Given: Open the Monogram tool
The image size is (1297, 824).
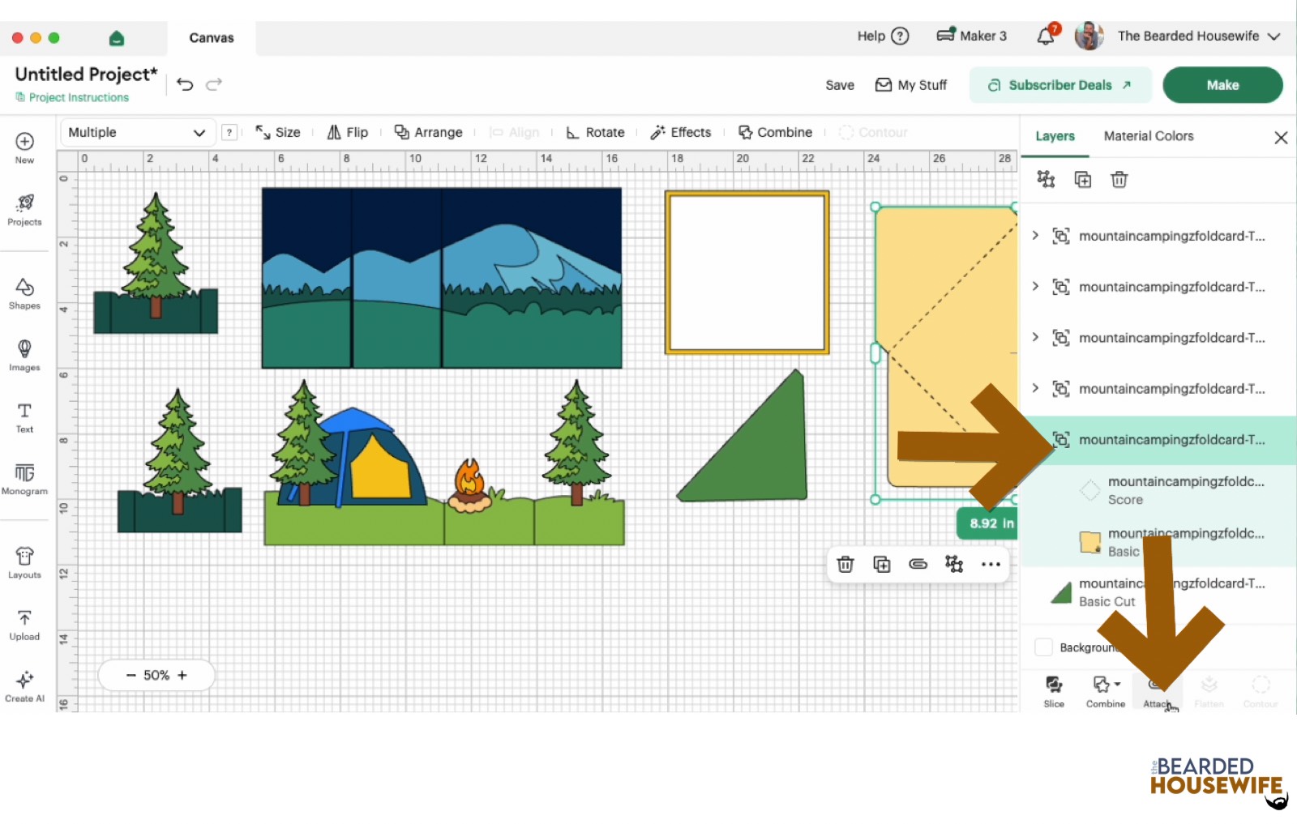Looking at the screenshot, I should pos(24,479).
